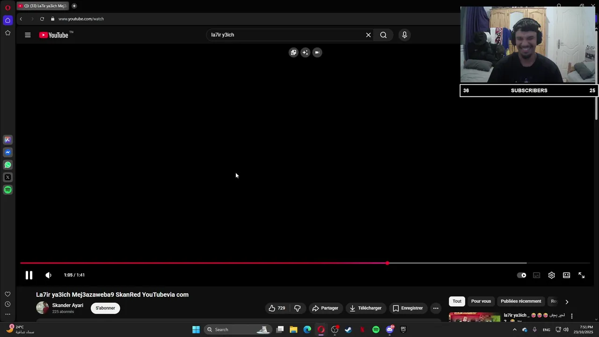Click the sparkle AI icon above the player
This screenshot has width=599, height=337.
(x=305, y=52)
